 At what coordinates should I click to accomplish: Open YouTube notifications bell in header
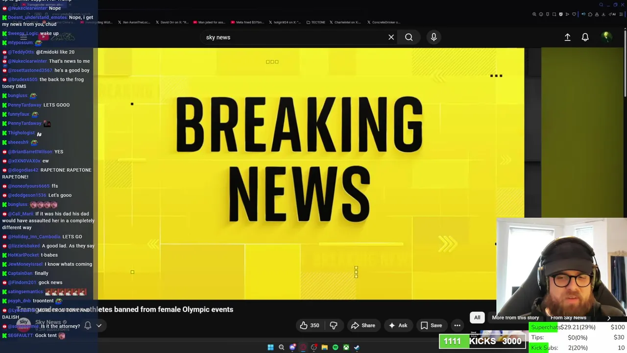coord(585,37)
